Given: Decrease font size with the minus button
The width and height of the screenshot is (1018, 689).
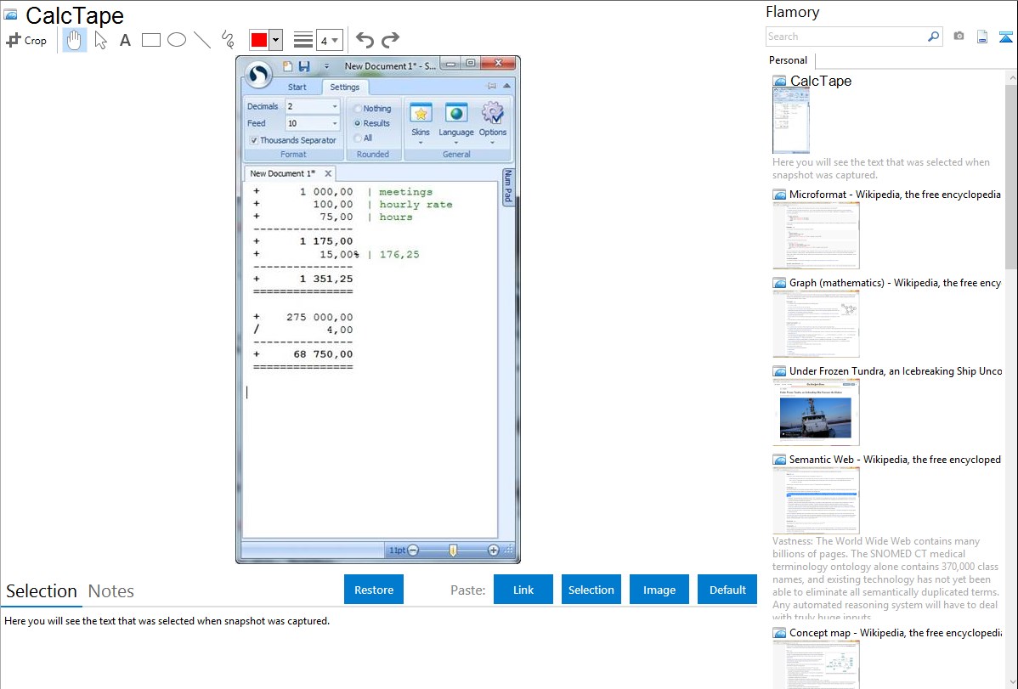Looking at the screenshot, I should click(413, 550).
